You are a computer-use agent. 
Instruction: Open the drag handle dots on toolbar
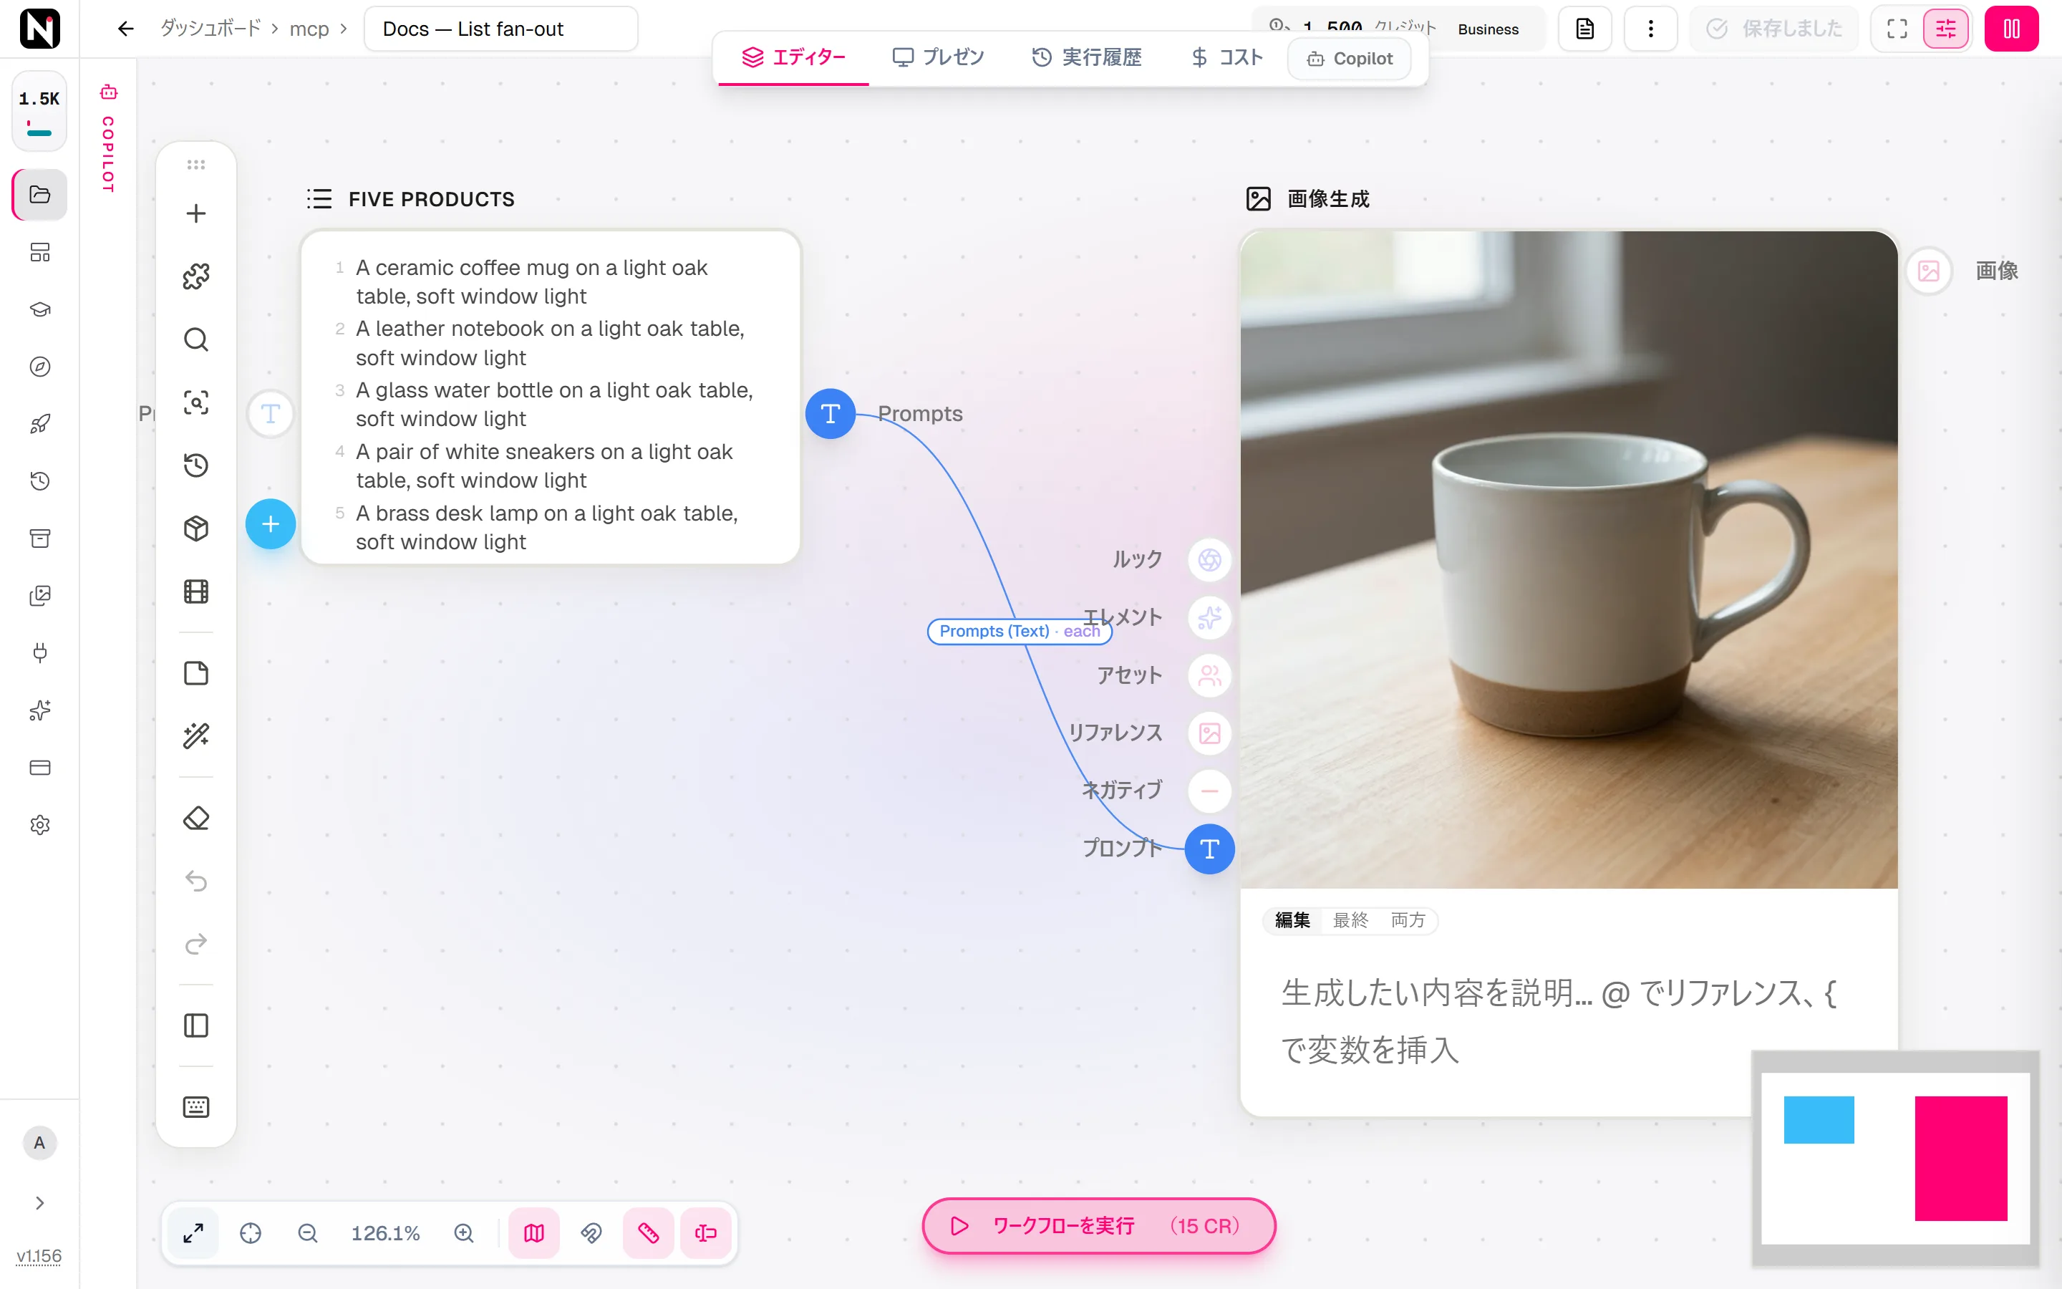[x=196, y=165]
